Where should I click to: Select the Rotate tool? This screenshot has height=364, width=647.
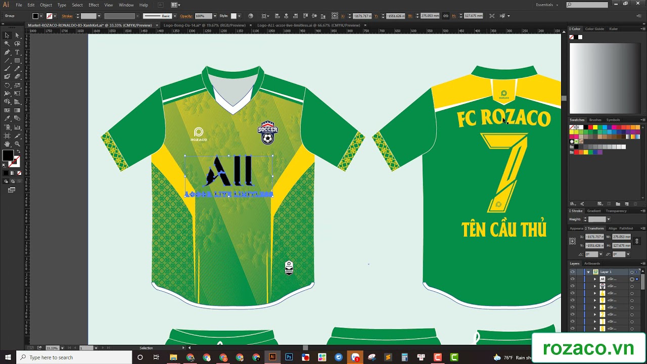point(7,85)
